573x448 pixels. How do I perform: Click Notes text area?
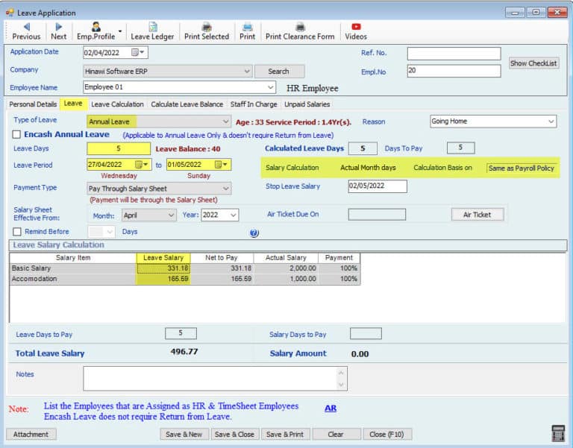pyautogui.click(x=215, y=379)
